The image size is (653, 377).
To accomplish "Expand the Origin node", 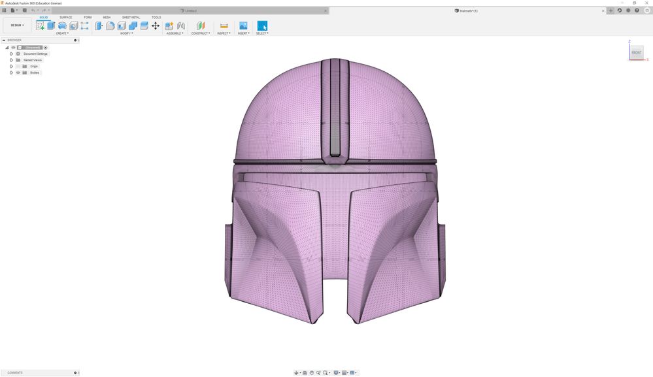I will pos(12,66).
